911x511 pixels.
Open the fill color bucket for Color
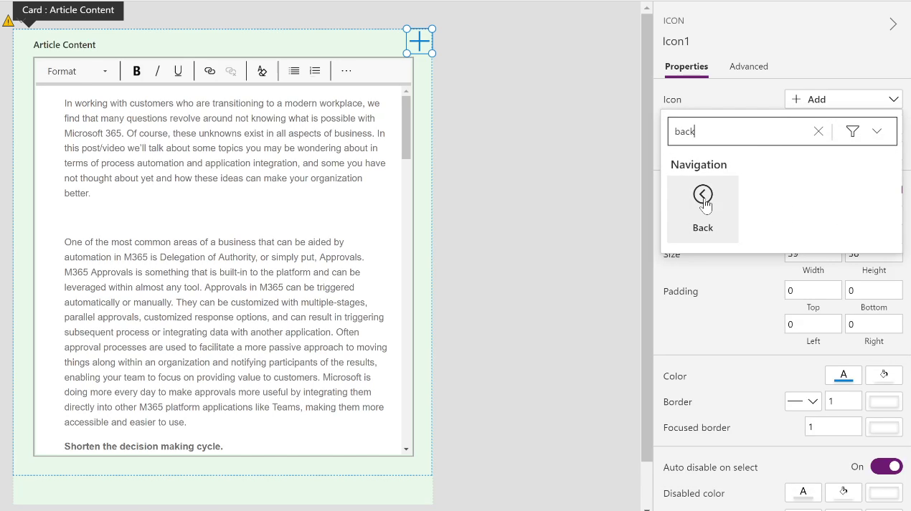point(884,376)
